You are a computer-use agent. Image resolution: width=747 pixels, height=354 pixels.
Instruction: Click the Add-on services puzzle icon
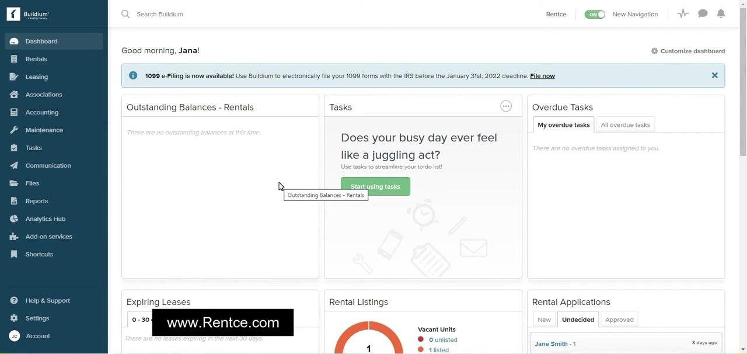(x=14, y=237)
